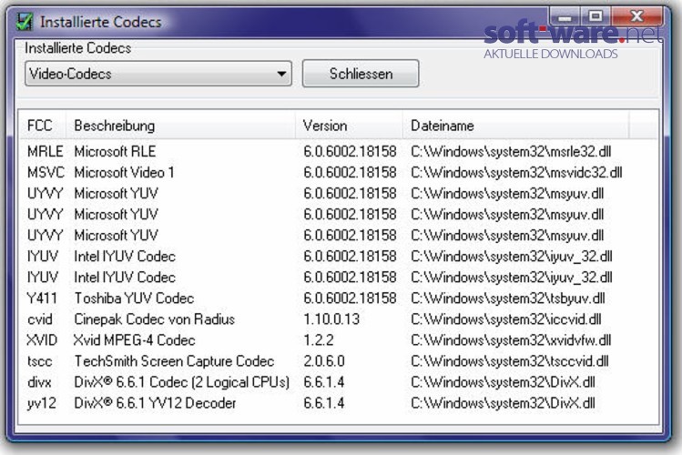Select the cvid FCC code
The width and height of the screenshot is (682, 455).
point(39,319)
